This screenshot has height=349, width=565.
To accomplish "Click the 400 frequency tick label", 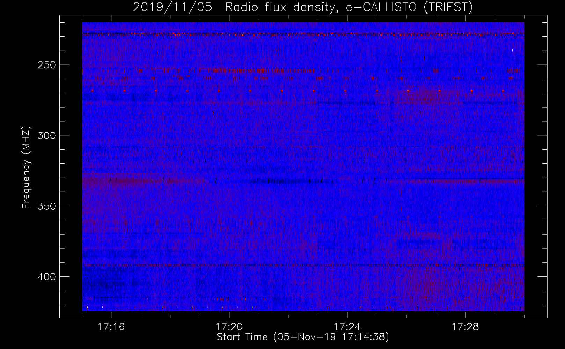I will point(47,277).
